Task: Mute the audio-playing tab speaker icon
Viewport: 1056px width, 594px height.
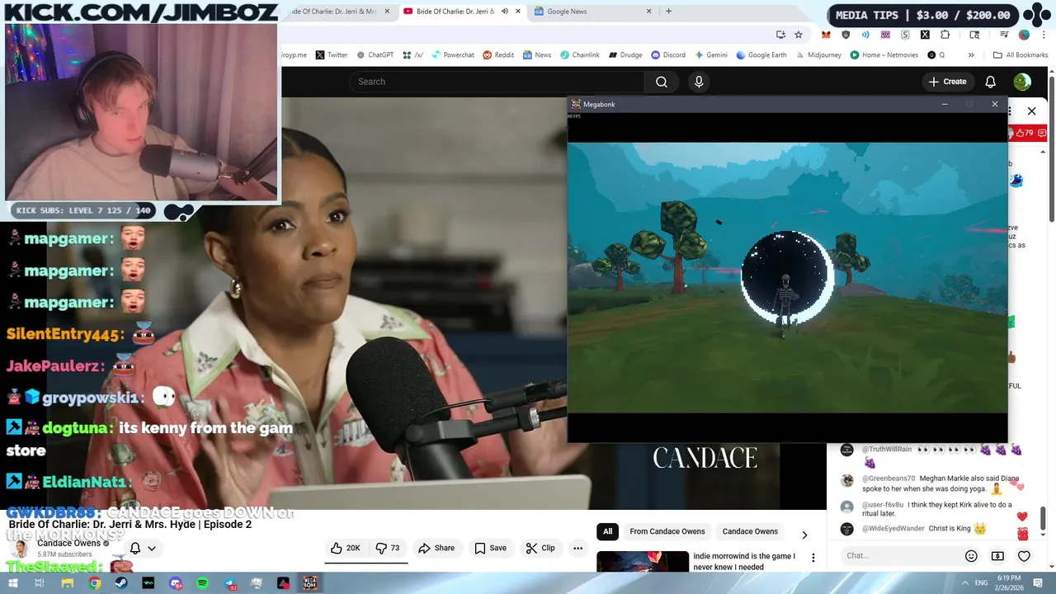Action: click(504, 12)
